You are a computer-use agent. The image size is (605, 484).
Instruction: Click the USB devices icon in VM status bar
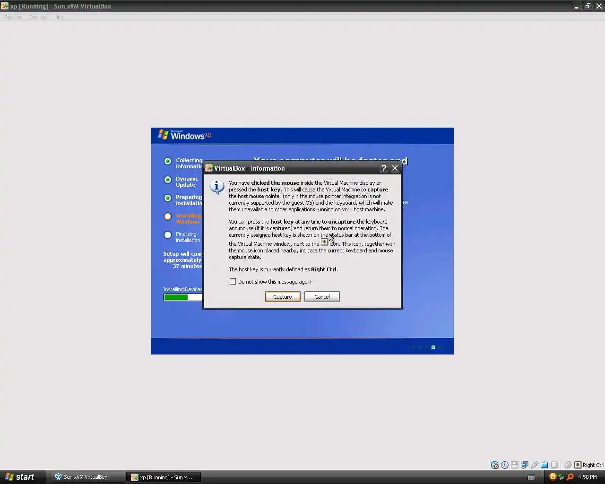point(535,465)
